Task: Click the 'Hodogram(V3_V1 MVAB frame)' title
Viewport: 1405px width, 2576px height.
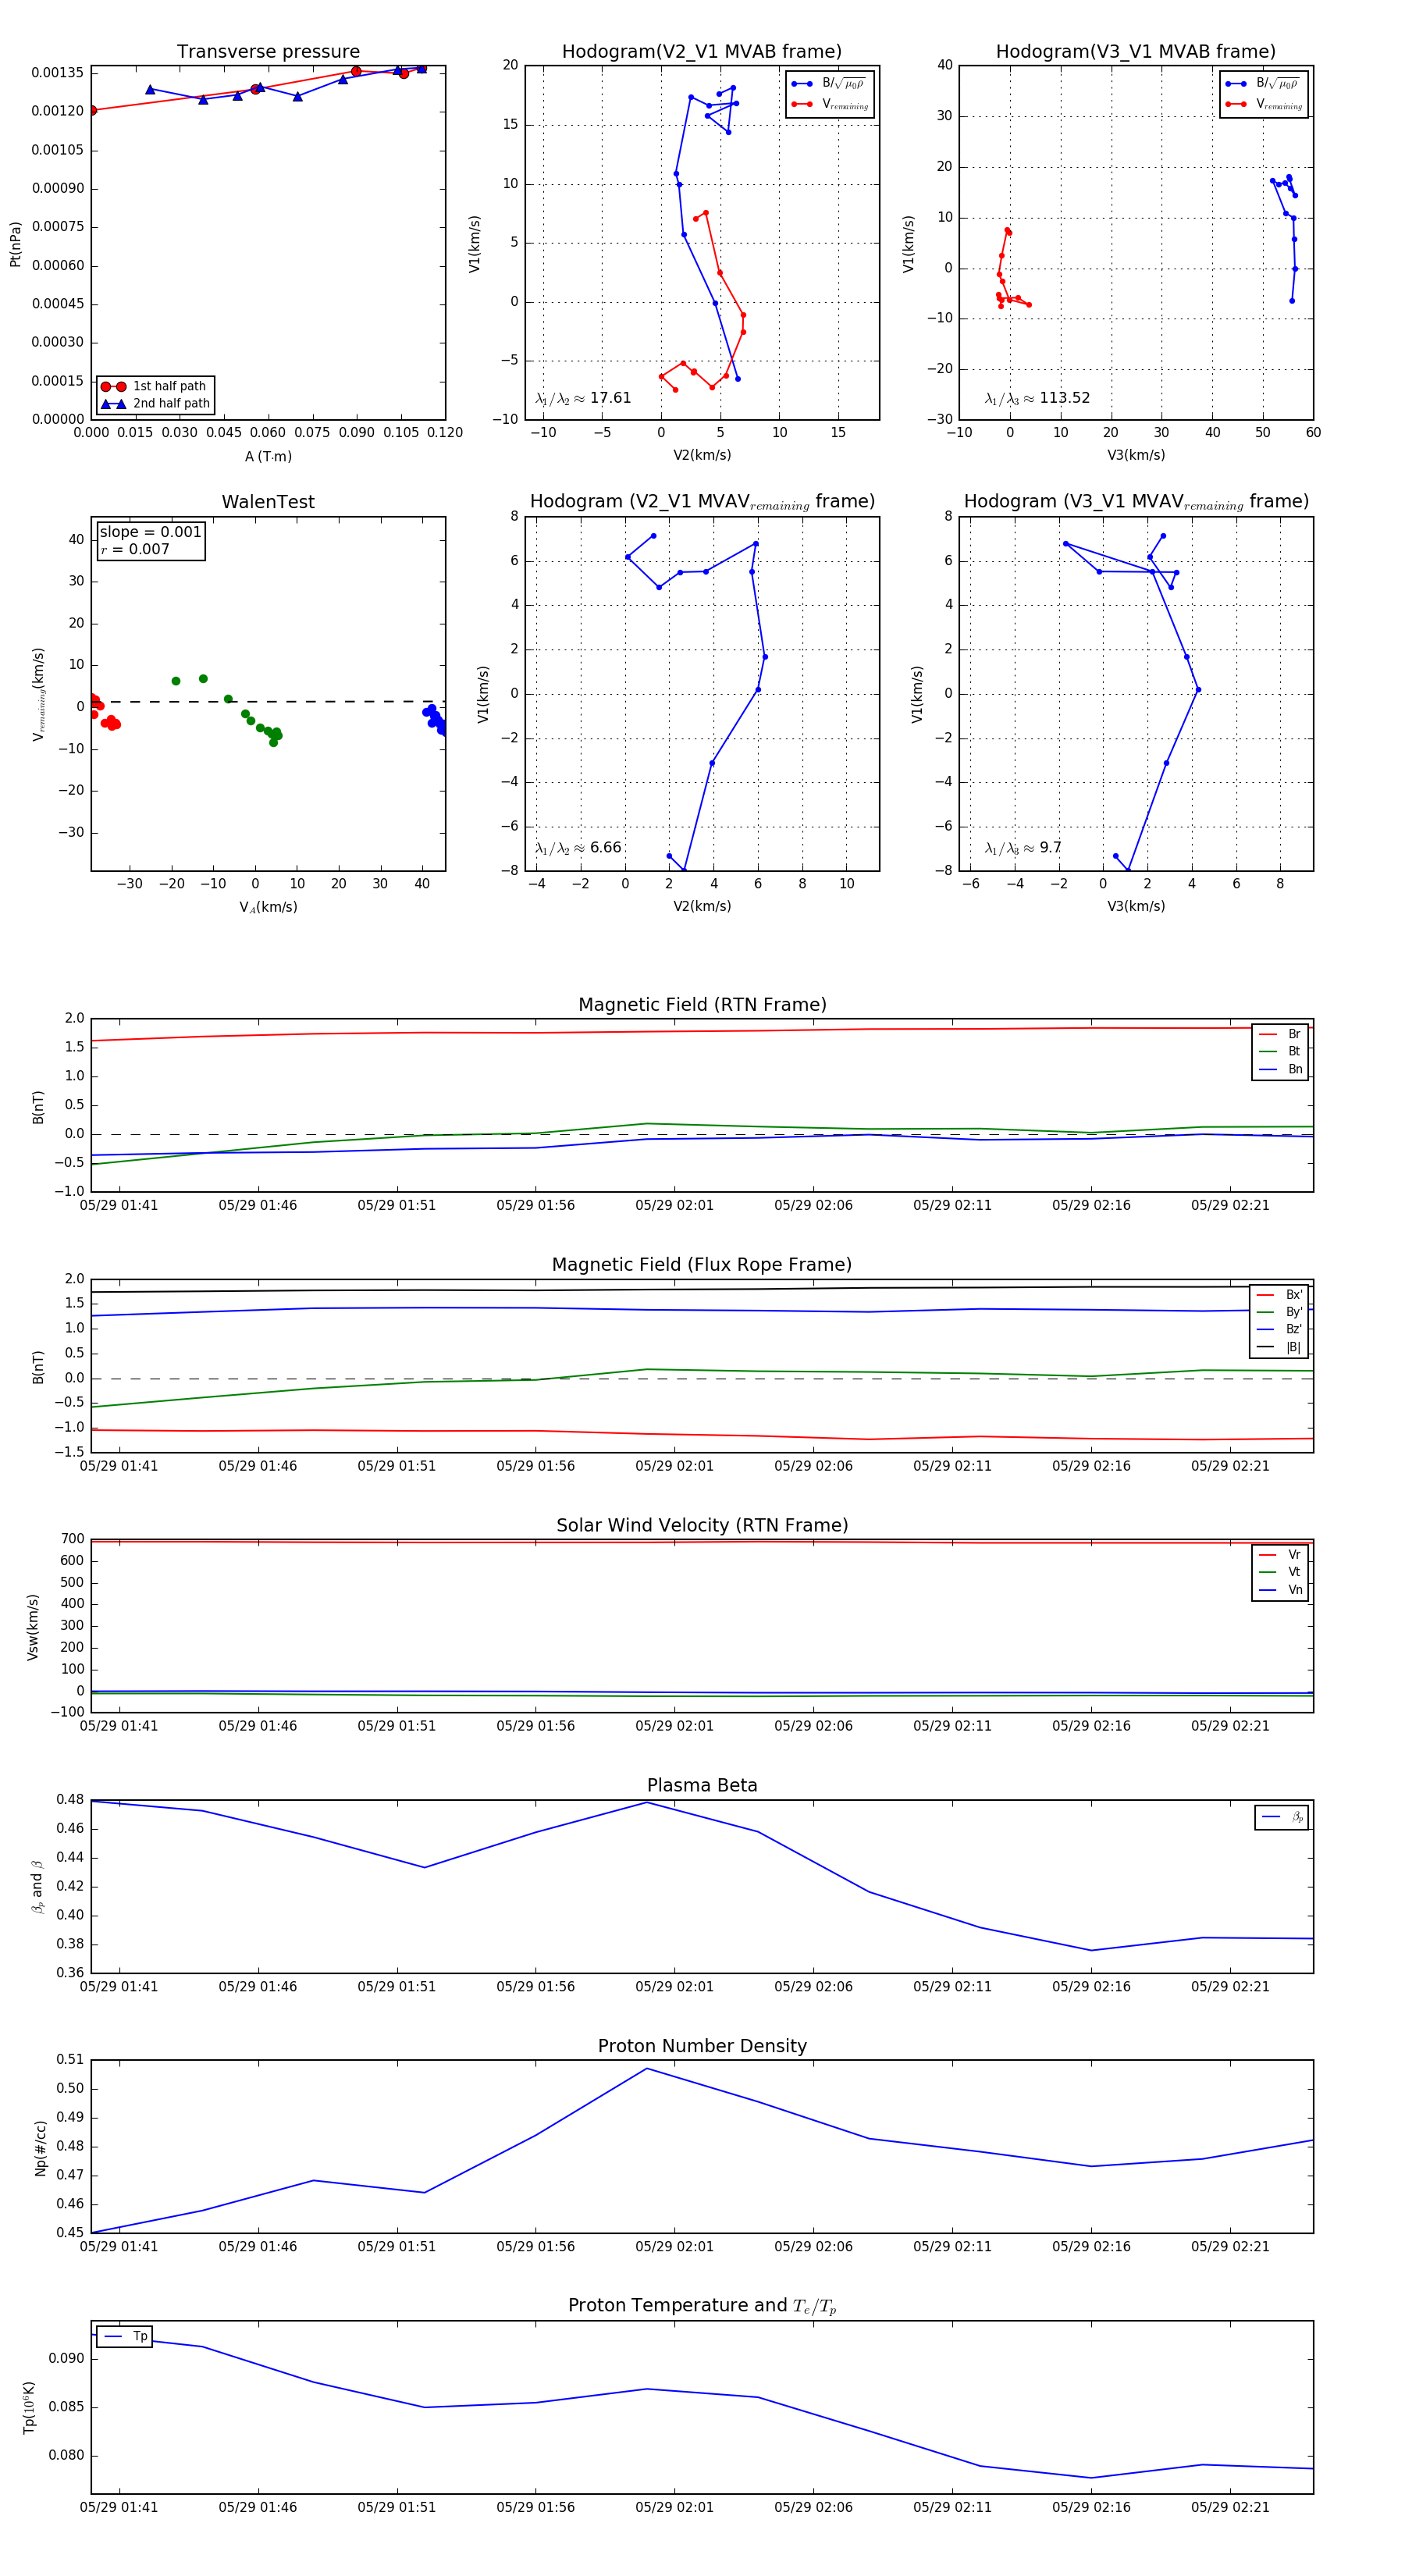Action: (x=1136, y=51)
